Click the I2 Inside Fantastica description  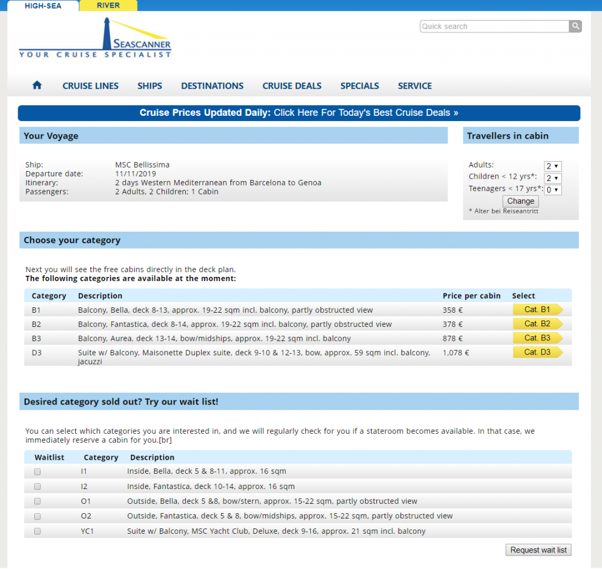coord(211,487)
